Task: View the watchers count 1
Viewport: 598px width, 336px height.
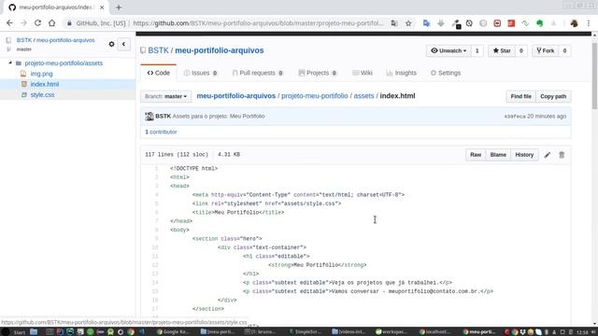Action: 477,50
